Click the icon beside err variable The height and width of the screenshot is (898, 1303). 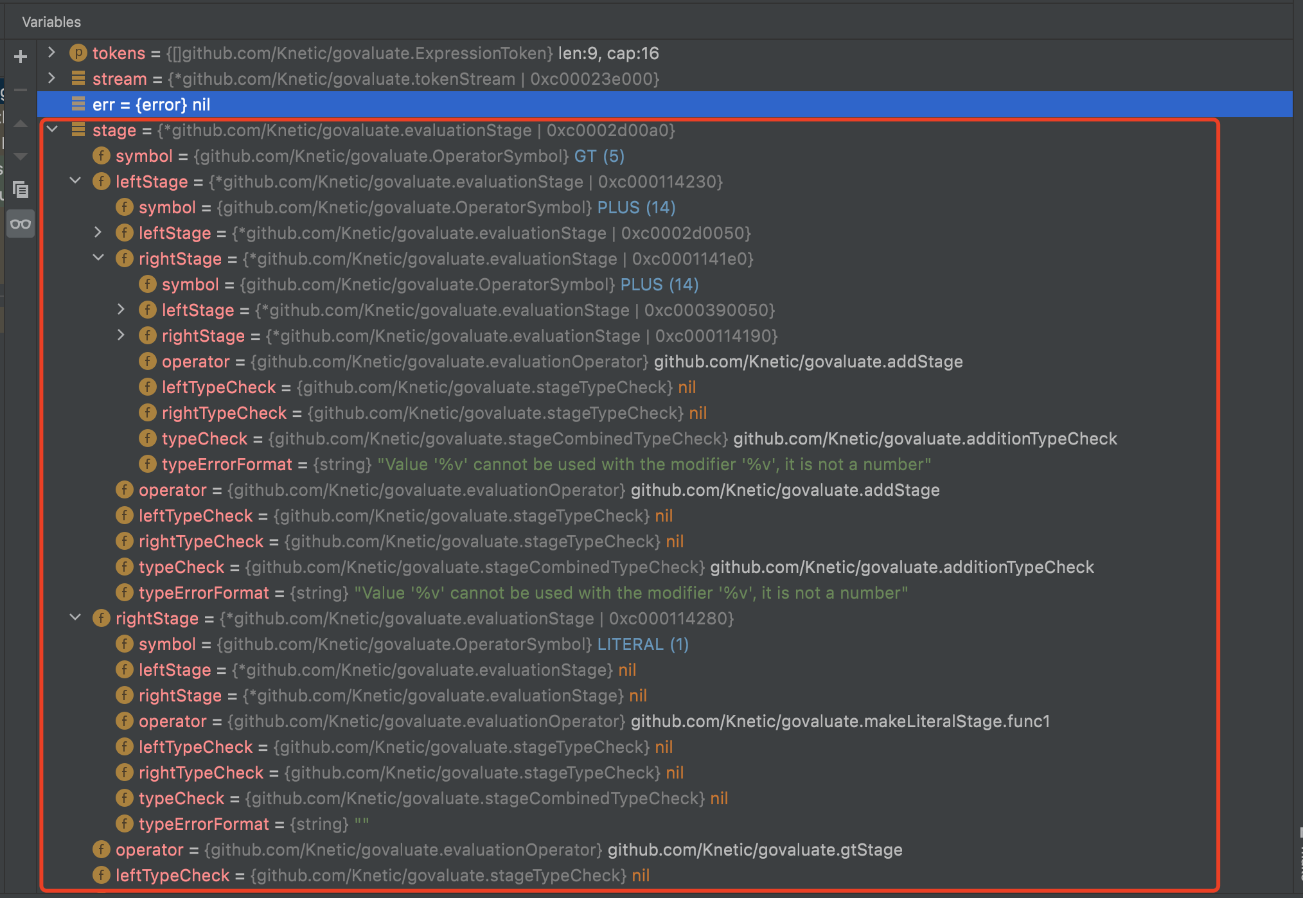pos(78,104)
